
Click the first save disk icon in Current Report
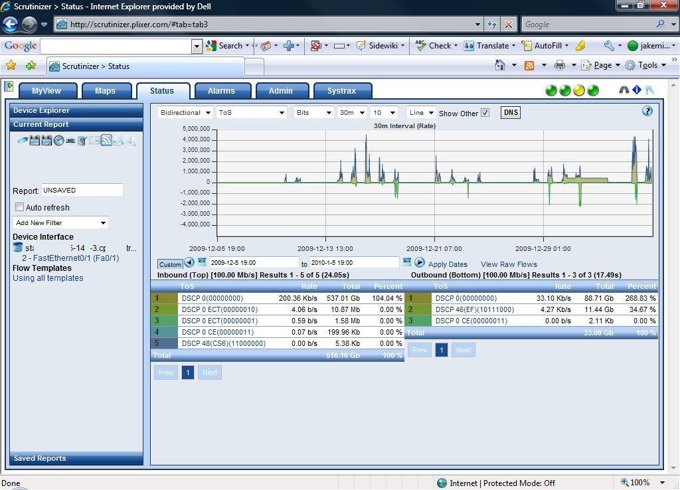point(35,140)
